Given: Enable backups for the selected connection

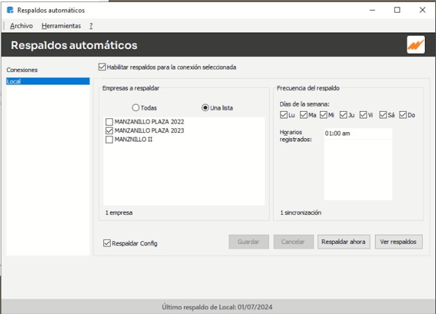Looking at the screenshot, I should click(101, 67).
